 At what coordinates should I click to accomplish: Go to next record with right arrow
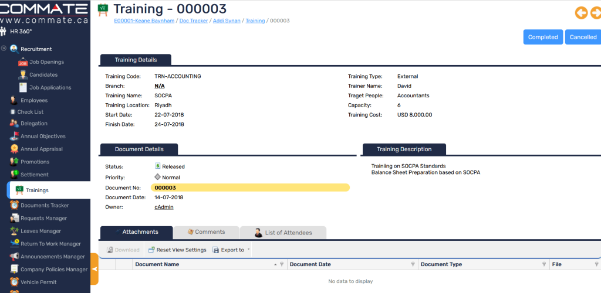pos(595,13)
